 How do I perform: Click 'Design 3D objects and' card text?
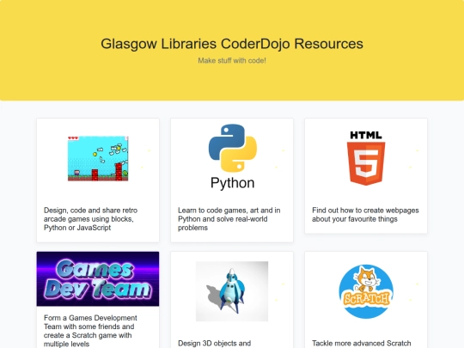coord(214,343)
